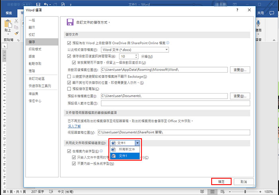Click the 取消 (Cancel) button
This screenshot has height=195, width=279.
coord(244,182)
